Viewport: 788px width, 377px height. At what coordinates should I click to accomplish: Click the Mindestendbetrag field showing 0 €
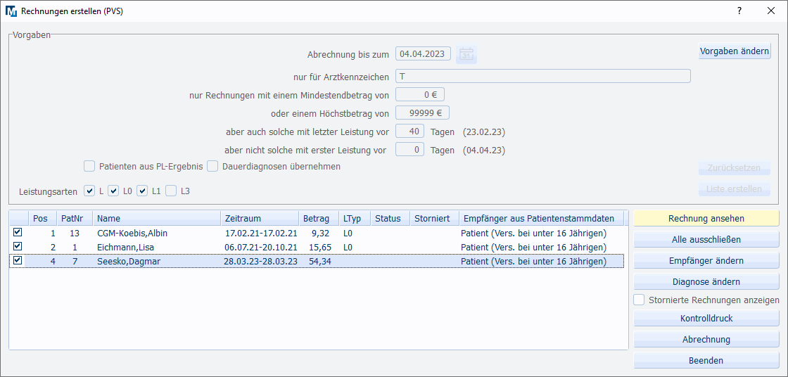click(x=420, y=94)
